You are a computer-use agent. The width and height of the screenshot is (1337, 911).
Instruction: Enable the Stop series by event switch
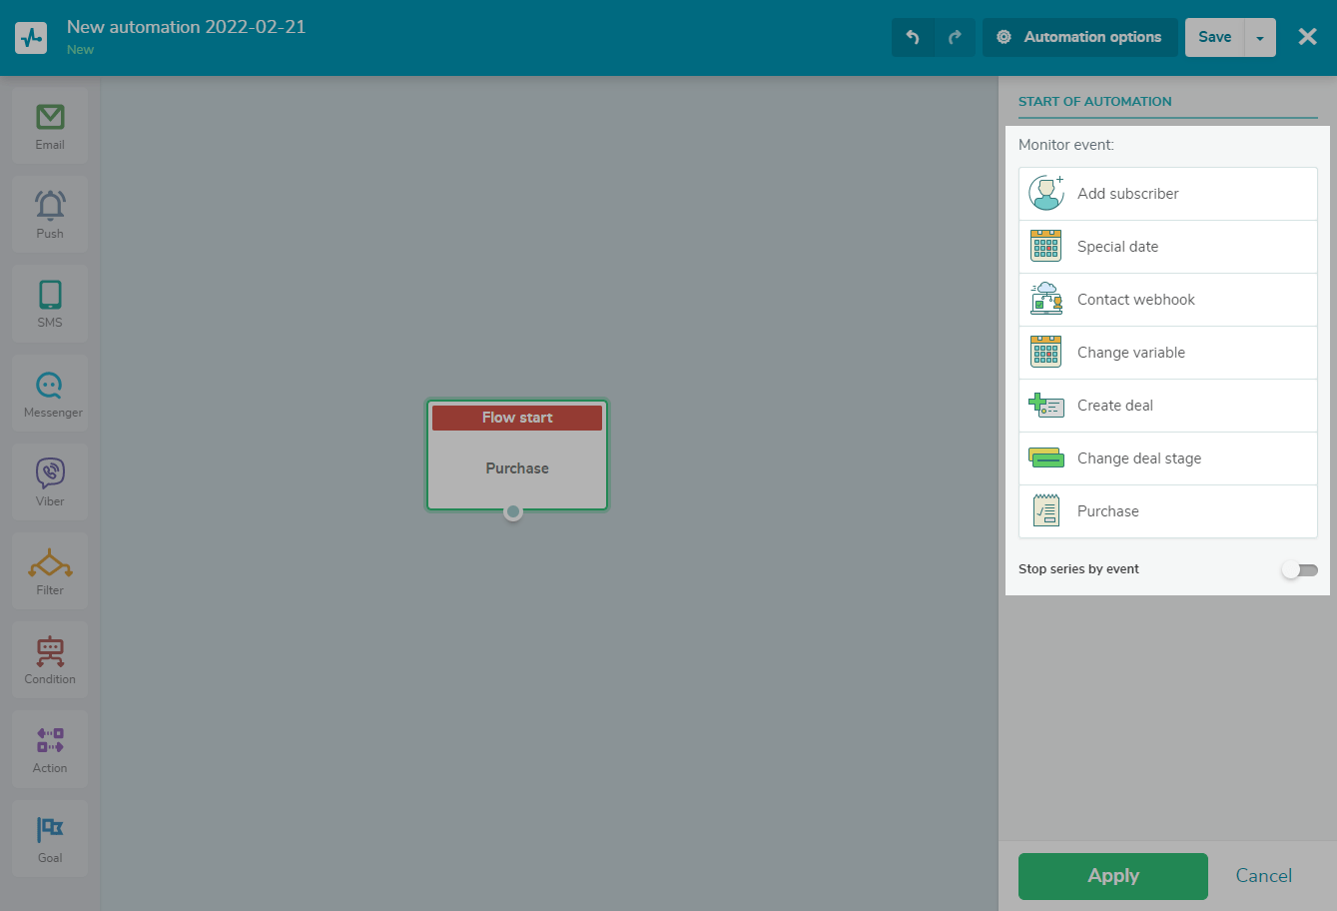[1299, 568]
